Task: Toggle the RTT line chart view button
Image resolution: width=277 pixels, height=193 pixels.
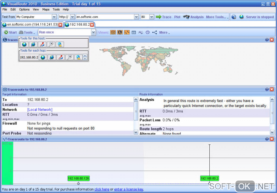Action: point(127,32)
